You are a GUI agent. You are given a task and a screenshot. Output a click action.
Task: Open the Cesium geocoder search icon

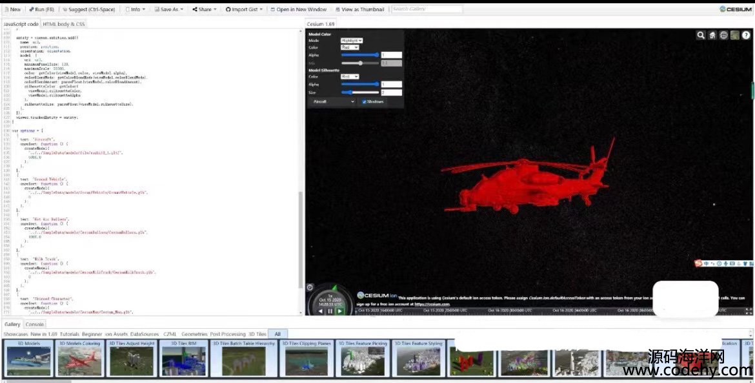[x=701, y=36]
